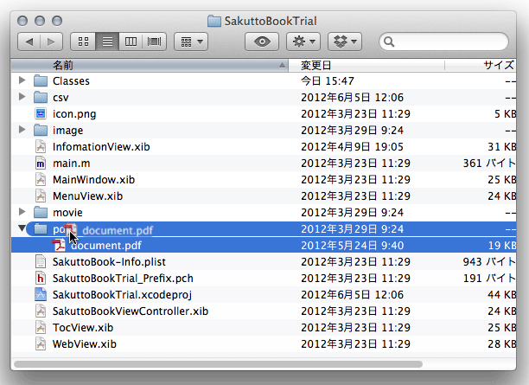Image resolution: width=529 pixels, height=385 pixels.
Task: Select the TocView.xib file icon
Action: point(41,328)
